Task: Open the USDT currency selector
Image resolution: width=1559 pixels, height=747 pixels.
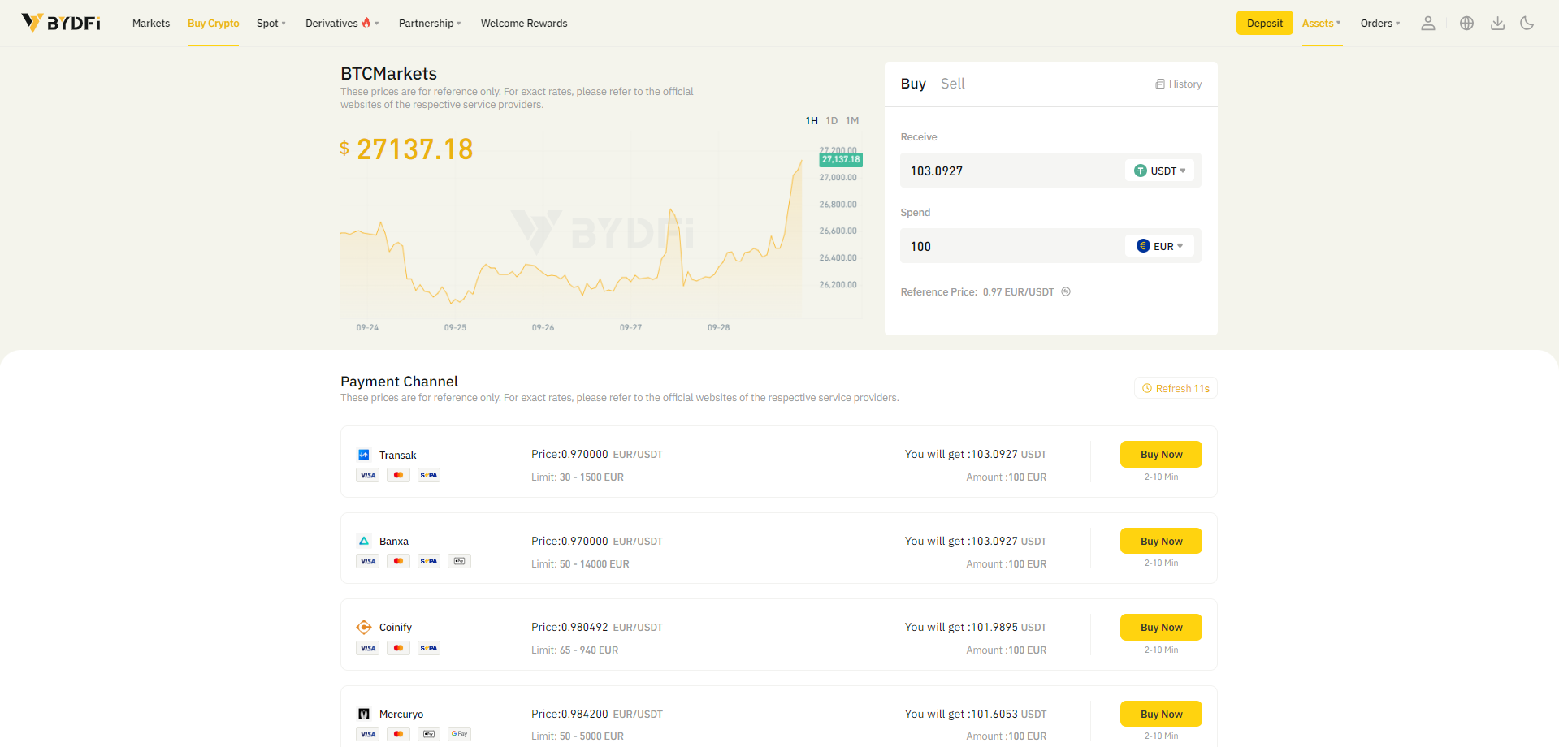Action: (1160, 171)
